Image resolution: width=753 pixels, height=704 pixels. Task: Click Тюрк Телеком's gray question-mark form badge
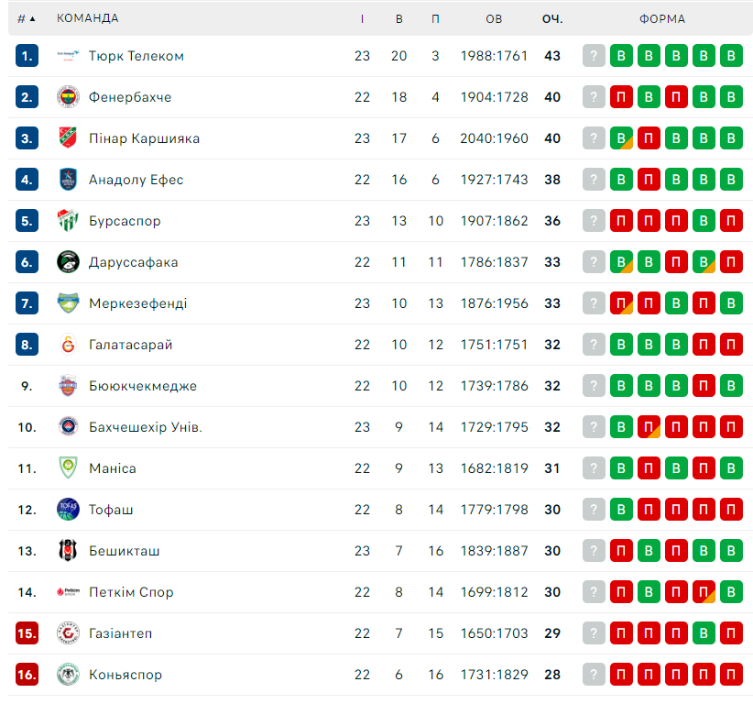(594, 56)
